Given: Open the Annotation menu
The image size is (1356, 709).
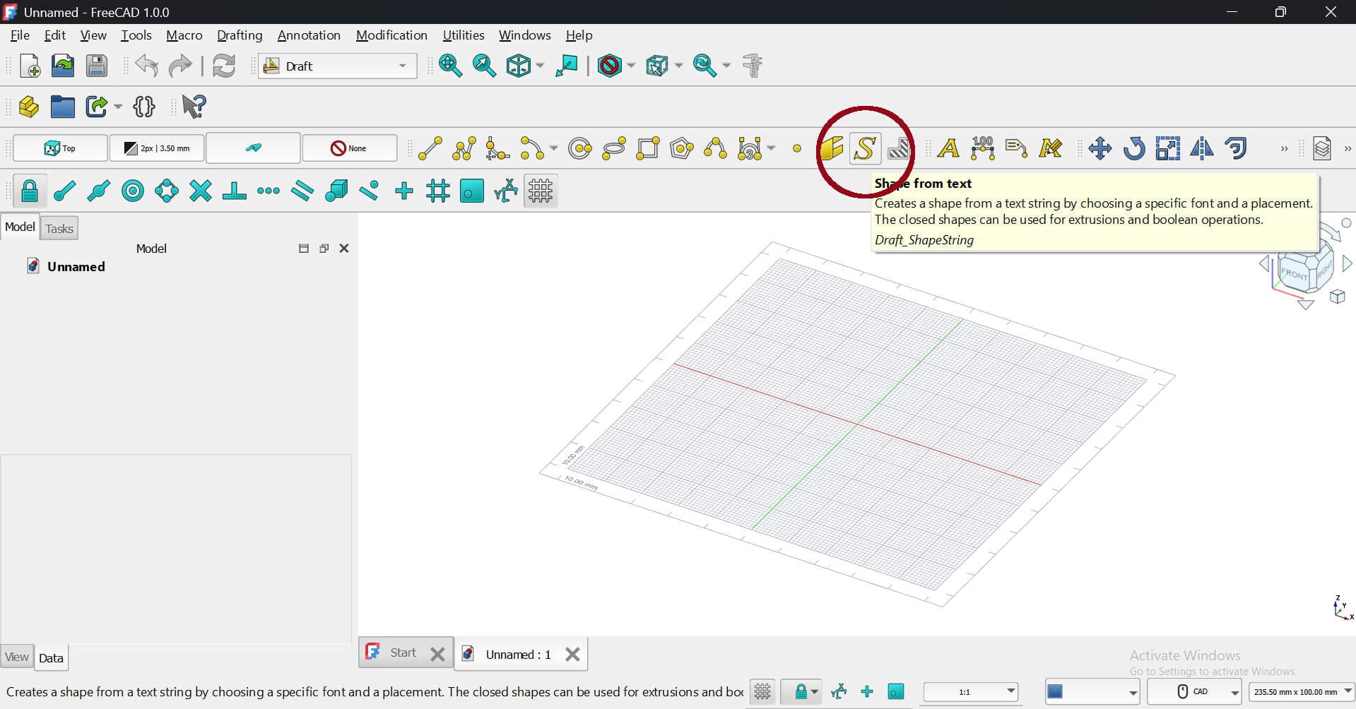Looking at the screenshot, I should 309,35.
